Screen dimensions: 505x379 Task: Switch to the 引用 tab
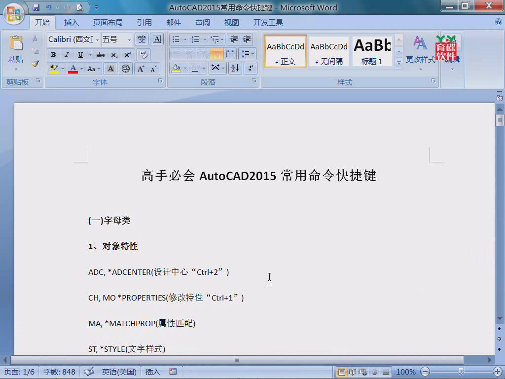click(144, 23)
